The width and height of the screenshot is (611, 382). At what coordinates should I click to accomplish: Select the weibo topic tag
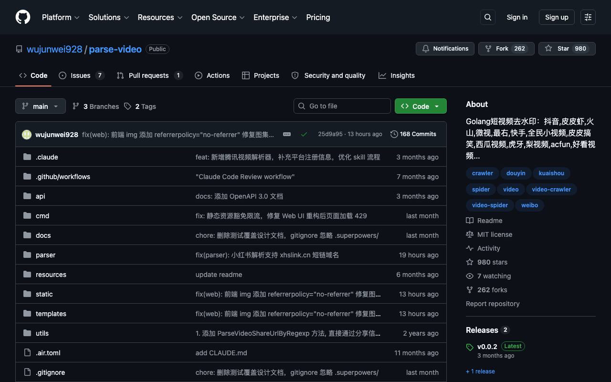529,205
